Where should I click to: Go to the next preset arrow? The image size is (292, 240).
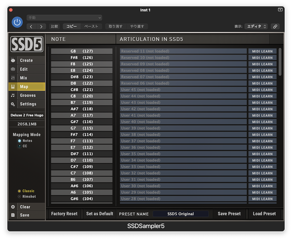(x=41, y=27)
